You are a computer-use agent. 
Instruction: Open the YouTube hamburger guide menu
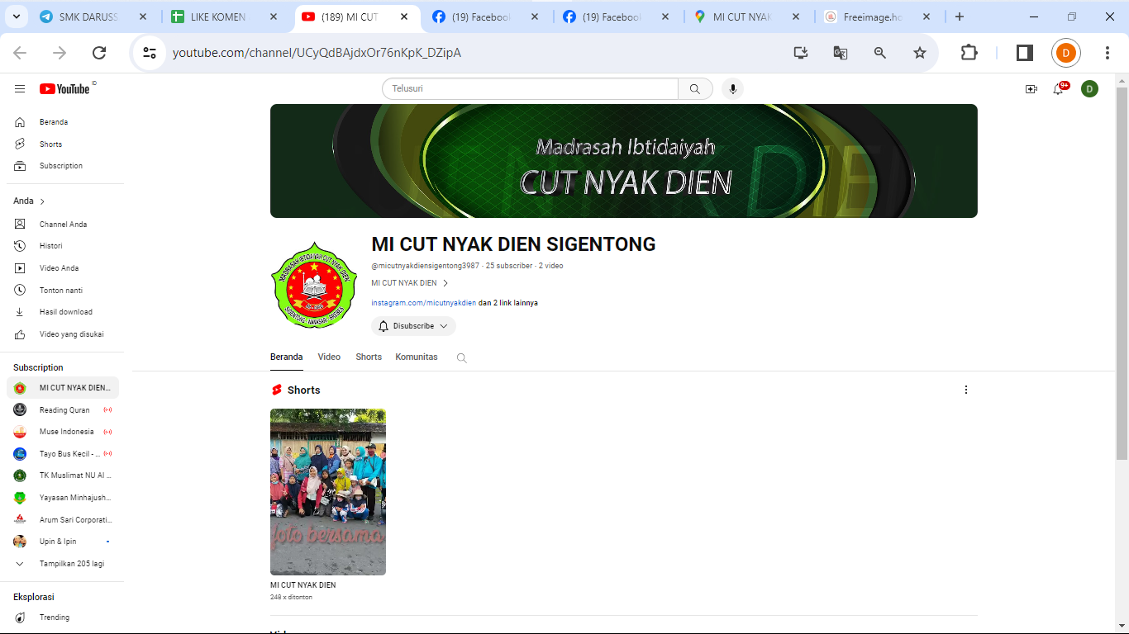click(x=20, y=88)
